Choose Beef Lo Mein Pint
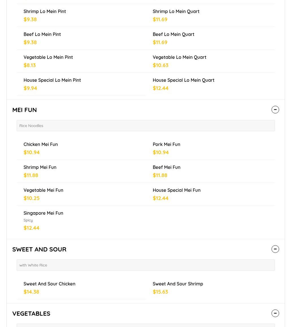The image size is (291, 327). (x=42, y=35)
